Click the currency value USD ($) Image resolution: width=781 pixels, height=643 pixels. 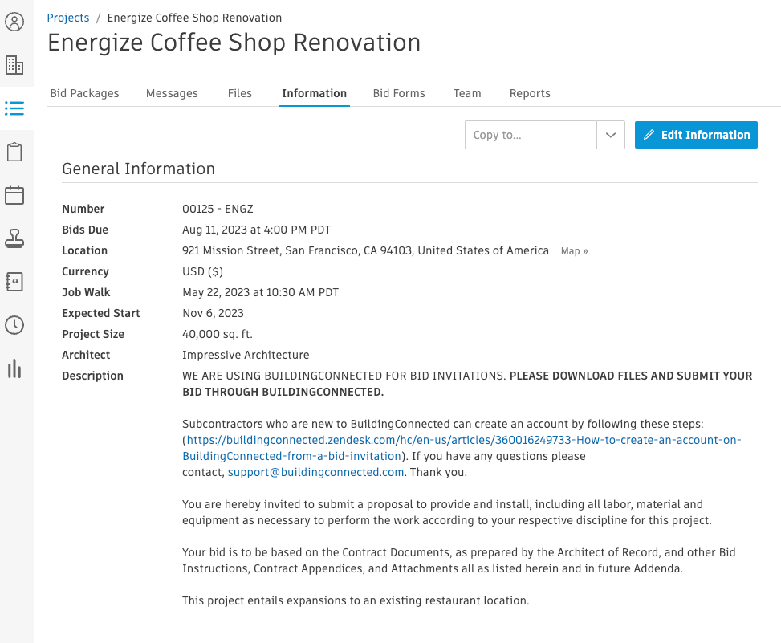coord(203,271)
